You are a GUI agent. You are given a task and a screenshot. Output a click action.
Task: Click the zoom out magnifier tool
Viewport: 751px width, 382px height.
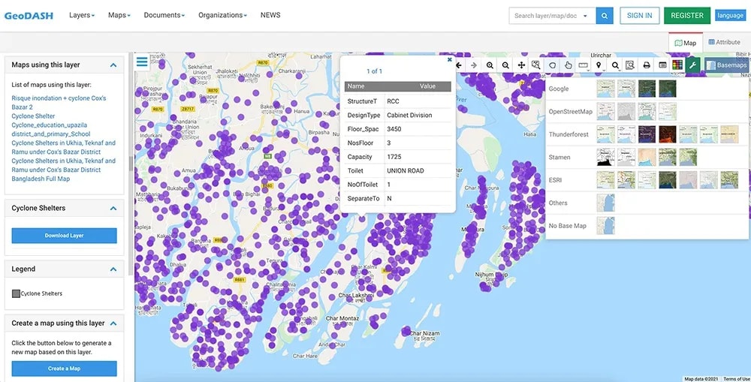[505, 65]
